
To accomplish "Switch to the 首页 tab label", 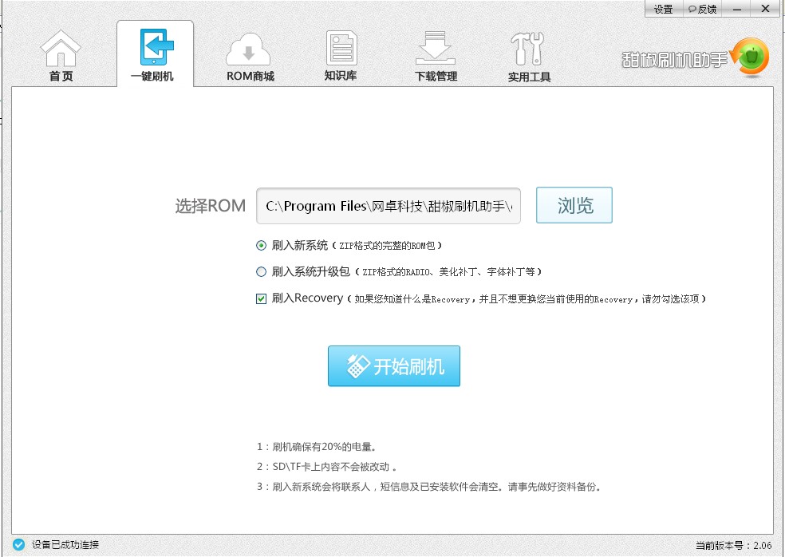I will [x=61, y=76].
